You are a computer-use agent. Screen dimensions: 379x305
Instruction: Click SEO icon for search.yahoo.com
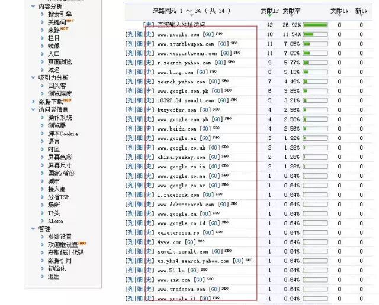pos(225,81)
